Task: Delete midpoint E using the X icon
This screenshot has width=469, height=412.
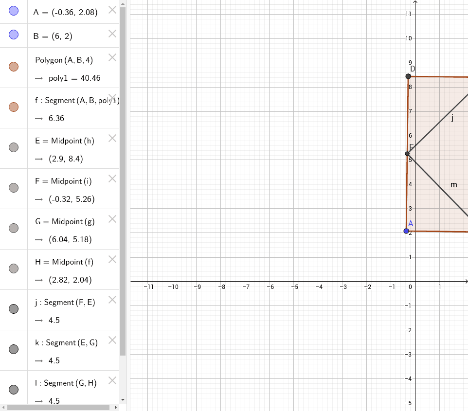Action: pos(112,138)
